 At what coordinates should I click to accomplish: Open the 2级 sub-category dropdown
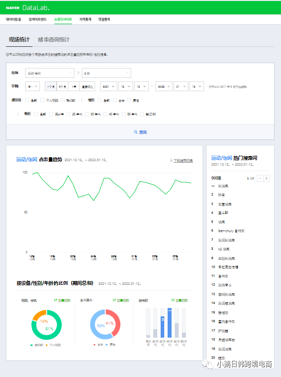106,73
